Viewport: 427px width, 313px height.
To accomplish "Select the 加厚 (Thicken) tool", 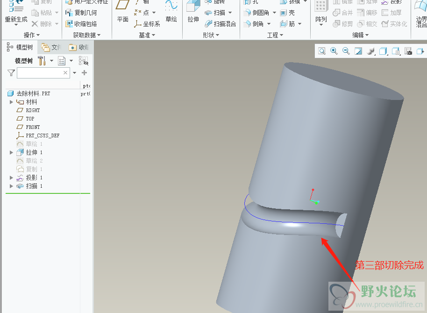I will 391,13.
